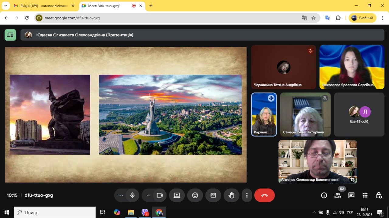Switch to the Gmail inbox tab
Image resolution: width=389 pixels, height=218 pixels.
(43, 6)
